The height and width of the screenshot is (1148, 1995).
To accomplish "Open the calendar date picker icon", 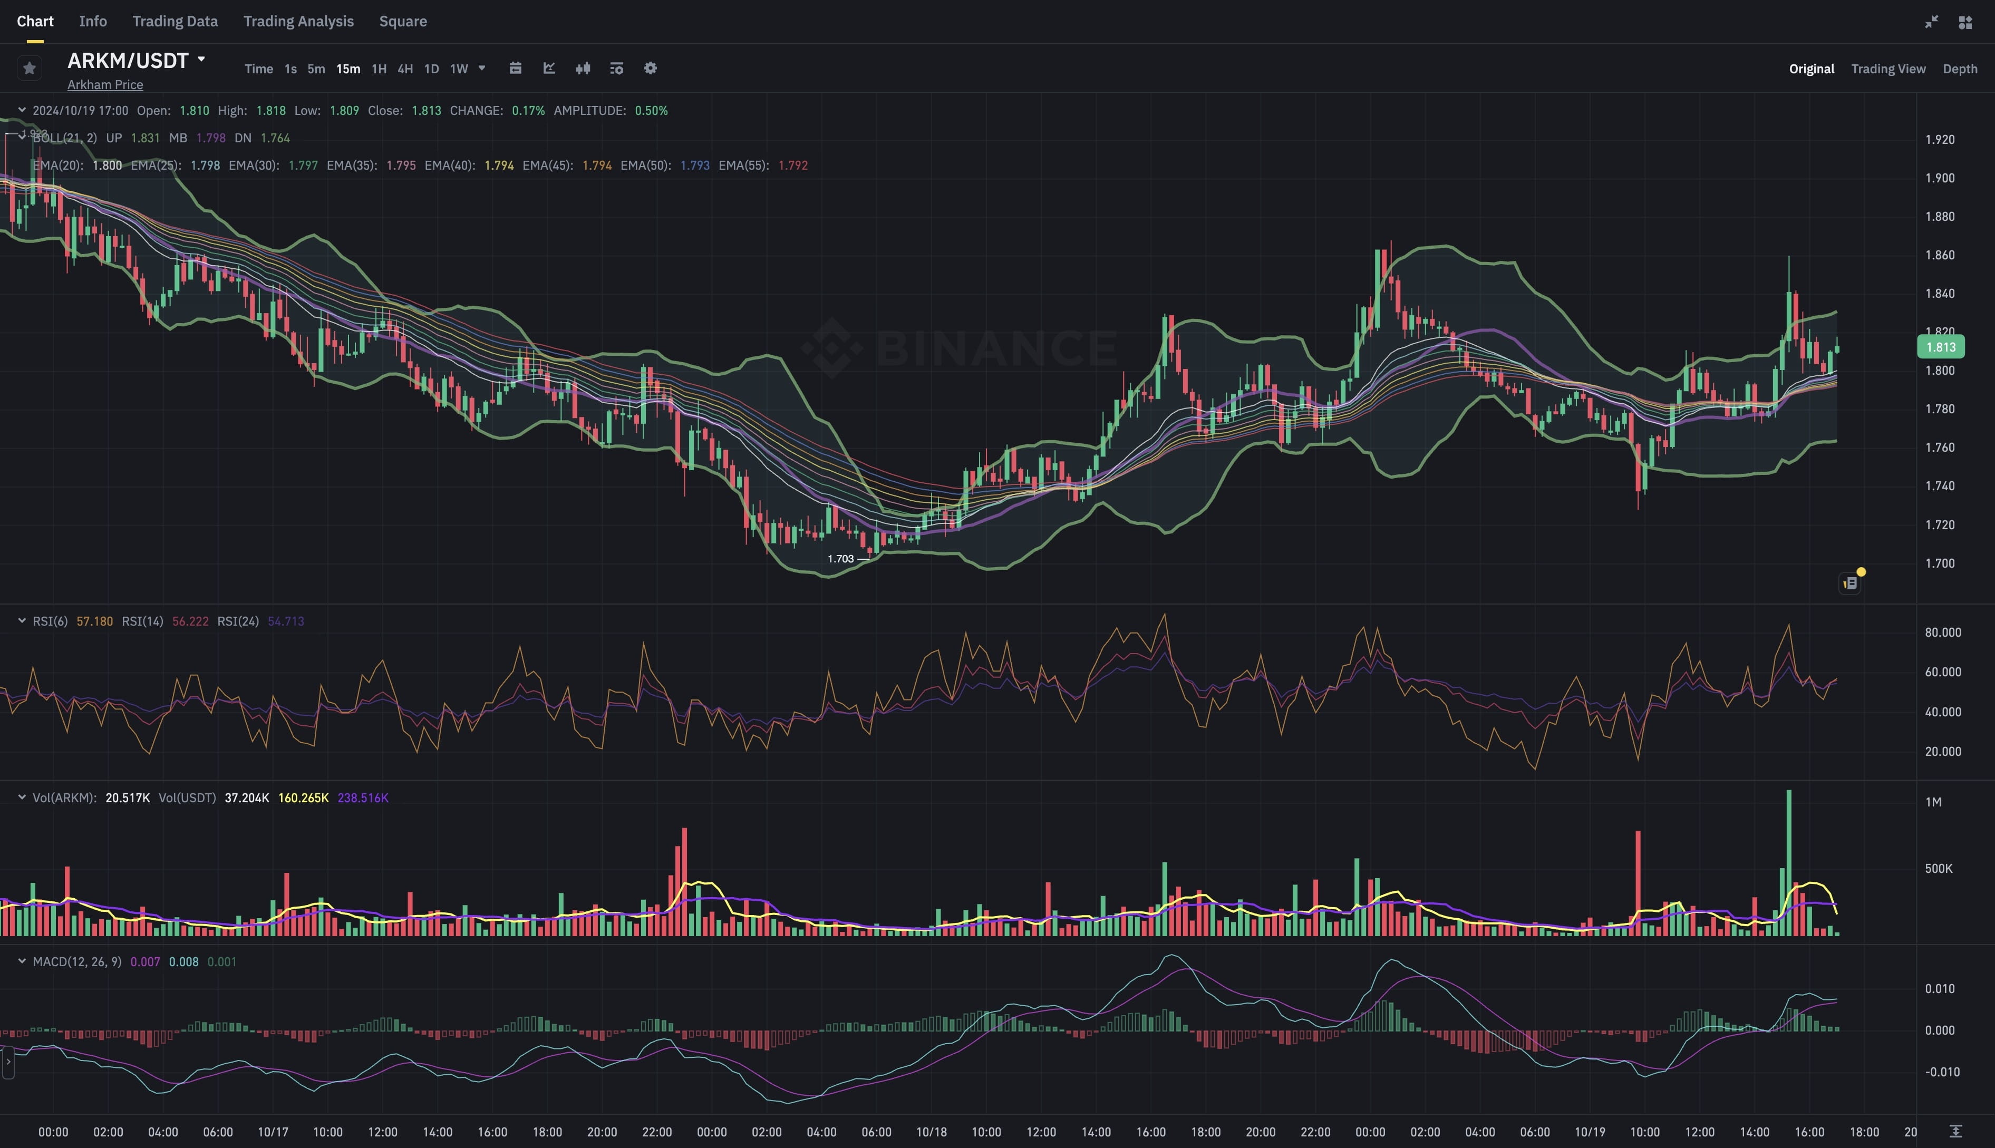I will [x=515, y=69].
